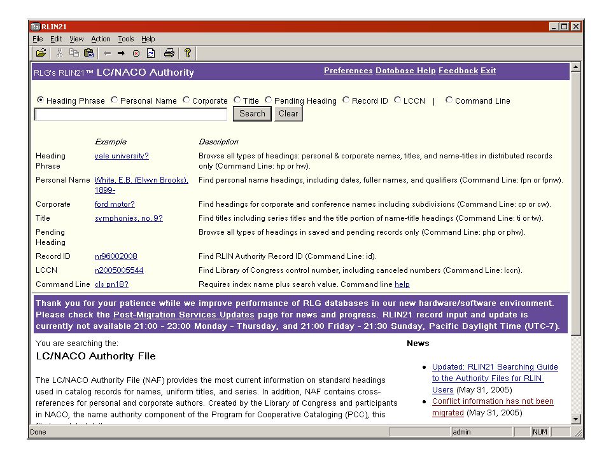Screen dimensions: 611x458
Task: Open the Feedback link
Action: point(458,71)
